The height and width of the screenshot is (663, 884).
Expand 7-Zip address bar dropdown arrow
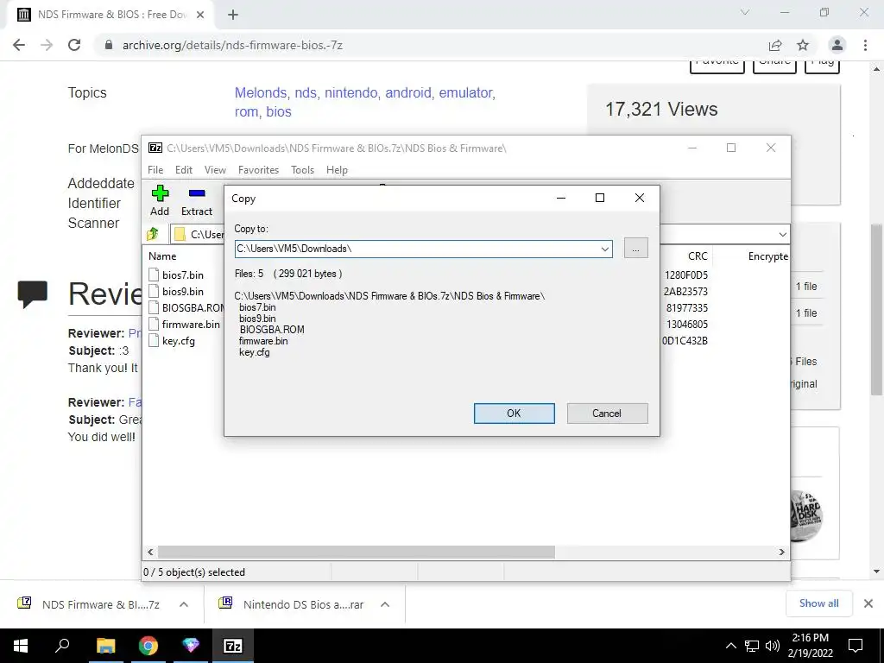(782, 234)
